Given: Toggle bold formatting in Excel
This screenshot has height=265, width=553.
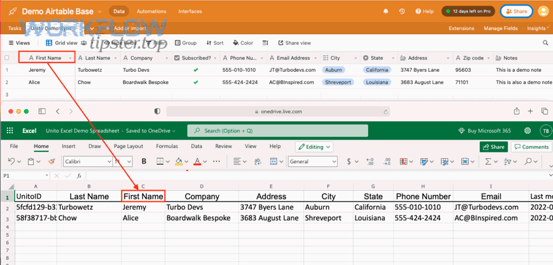Looking at the screenshot, I should point(144,161).
